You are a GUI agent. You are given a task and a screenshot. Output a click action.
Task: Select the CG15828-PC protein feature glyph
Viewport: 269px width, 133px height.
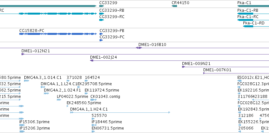tap(58, 34)
